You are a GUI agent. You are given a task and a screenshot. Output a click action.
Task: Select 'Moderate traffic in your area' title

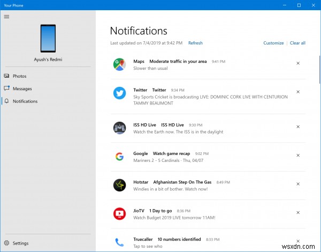point(178,61)
